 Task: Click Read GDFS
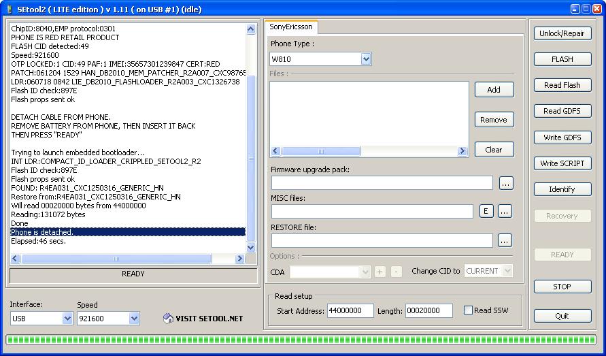point(562,111)
